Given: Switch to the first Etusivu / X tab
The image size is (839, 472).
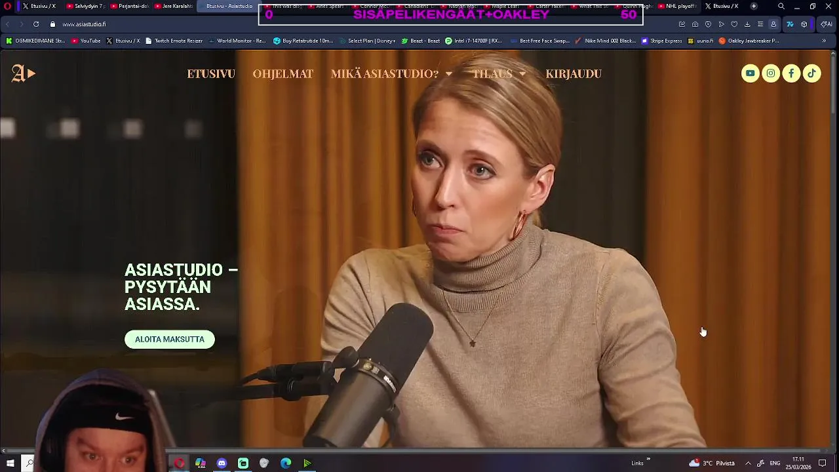Looking at the screenshot, I should click(x=41, y=6).
